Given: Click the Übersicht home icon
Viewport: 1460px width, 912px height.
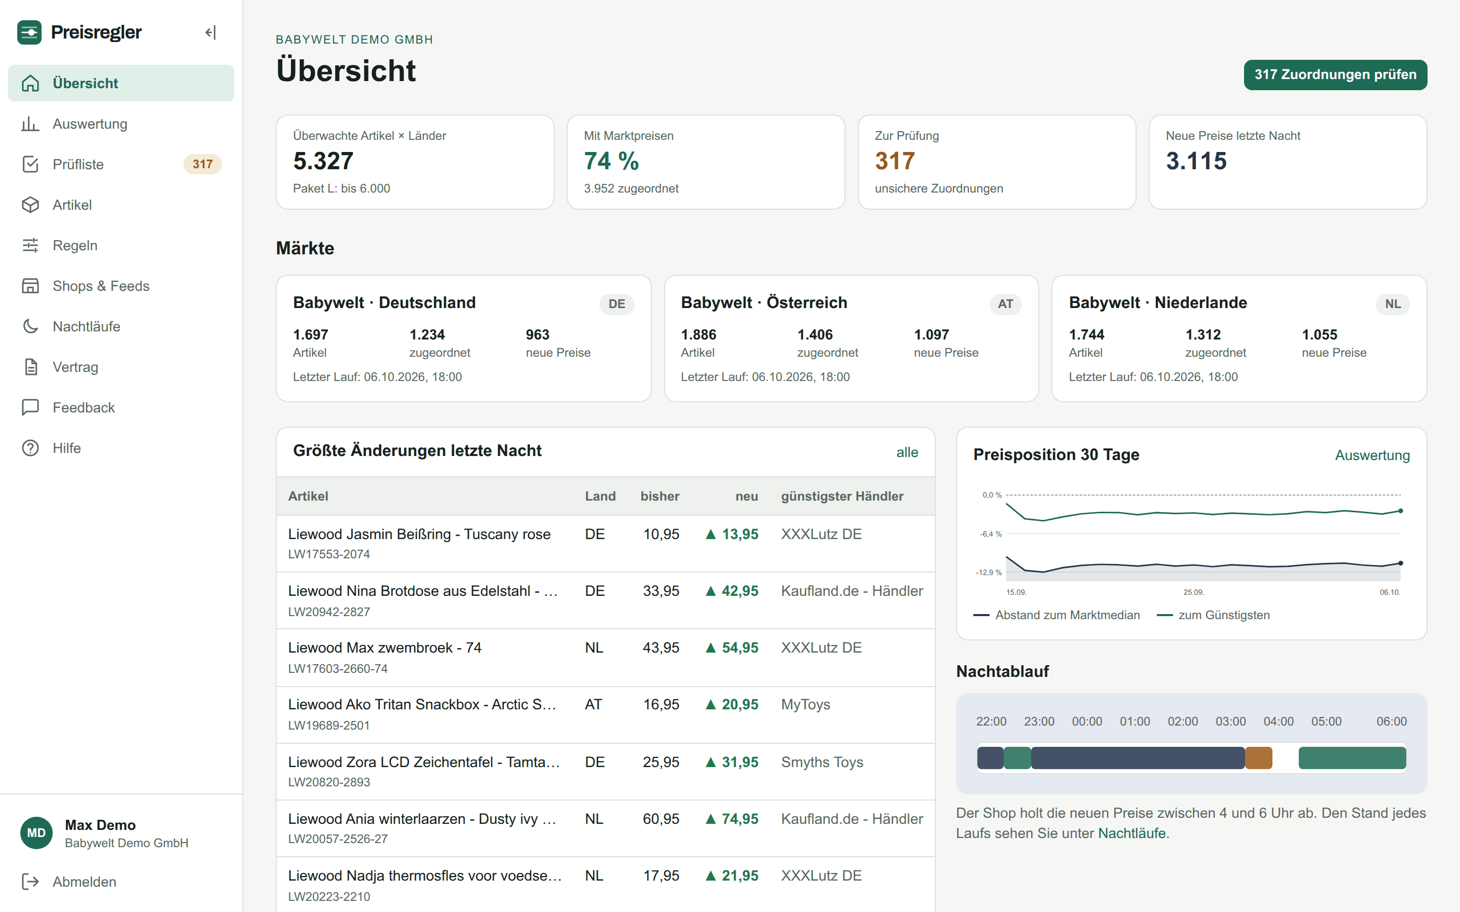Looking at the screenshot, I should [x=30, y=83].
